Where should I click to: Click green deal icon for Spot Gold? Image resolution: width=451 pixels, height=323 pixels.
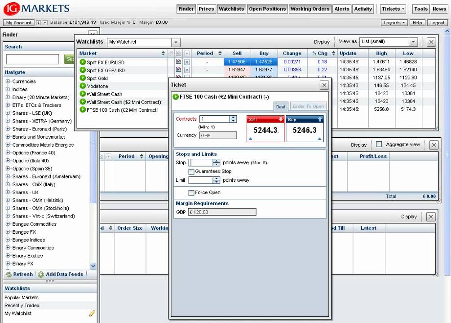[x=83, y=78]
